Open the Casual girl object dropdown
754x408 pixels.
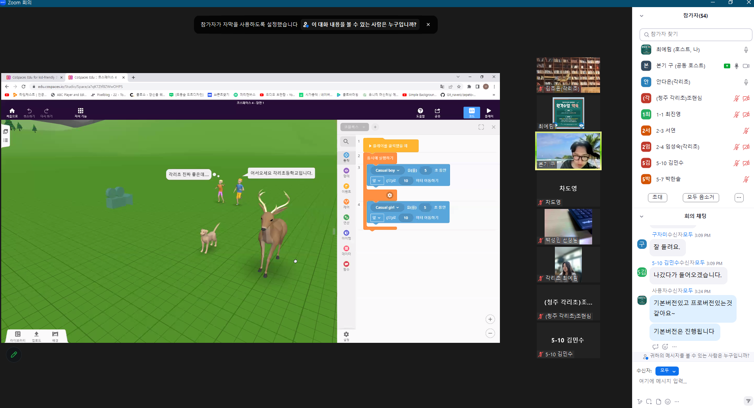pos(387,207)
